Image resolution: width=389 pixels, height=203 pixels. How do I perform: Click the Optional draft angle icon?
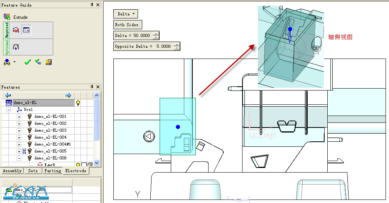[16, 47]
